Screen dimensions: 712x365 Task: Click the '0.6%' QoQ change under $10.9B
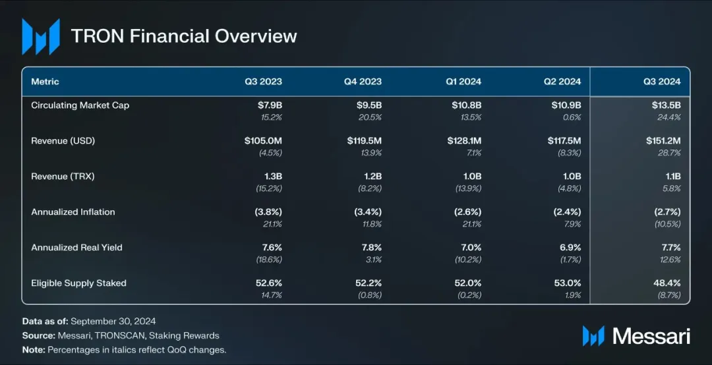pyautogui.click(x=572, y=117)
